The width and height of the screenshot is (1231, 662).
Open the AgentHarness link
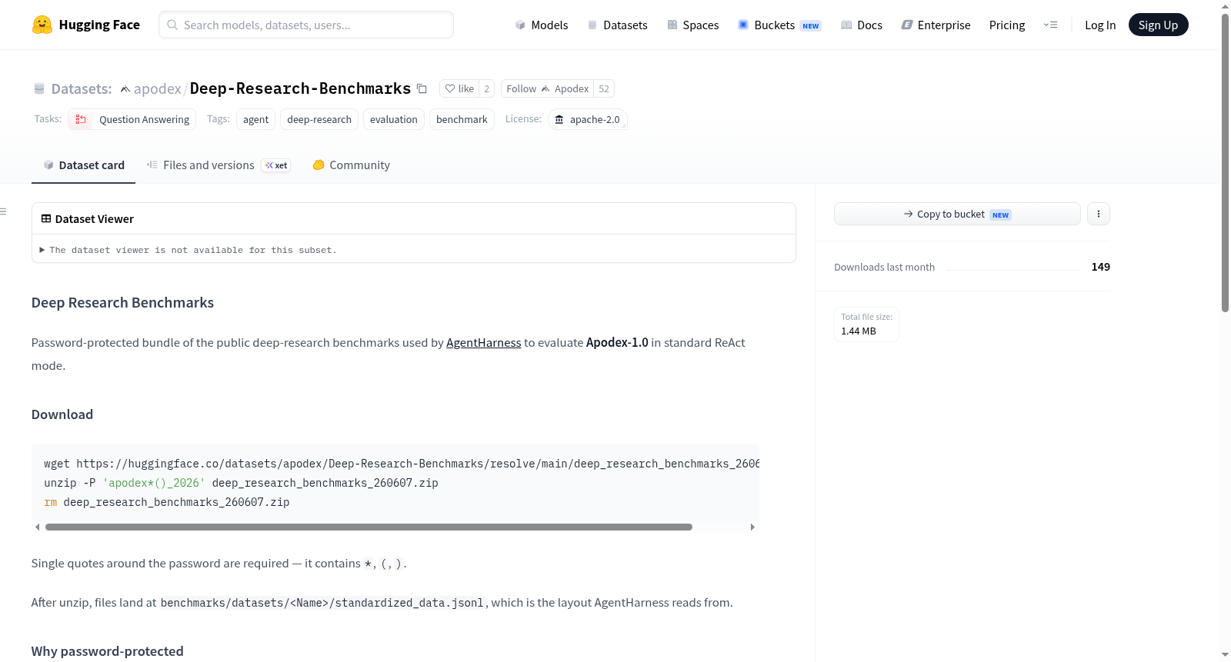coord(484,343)
